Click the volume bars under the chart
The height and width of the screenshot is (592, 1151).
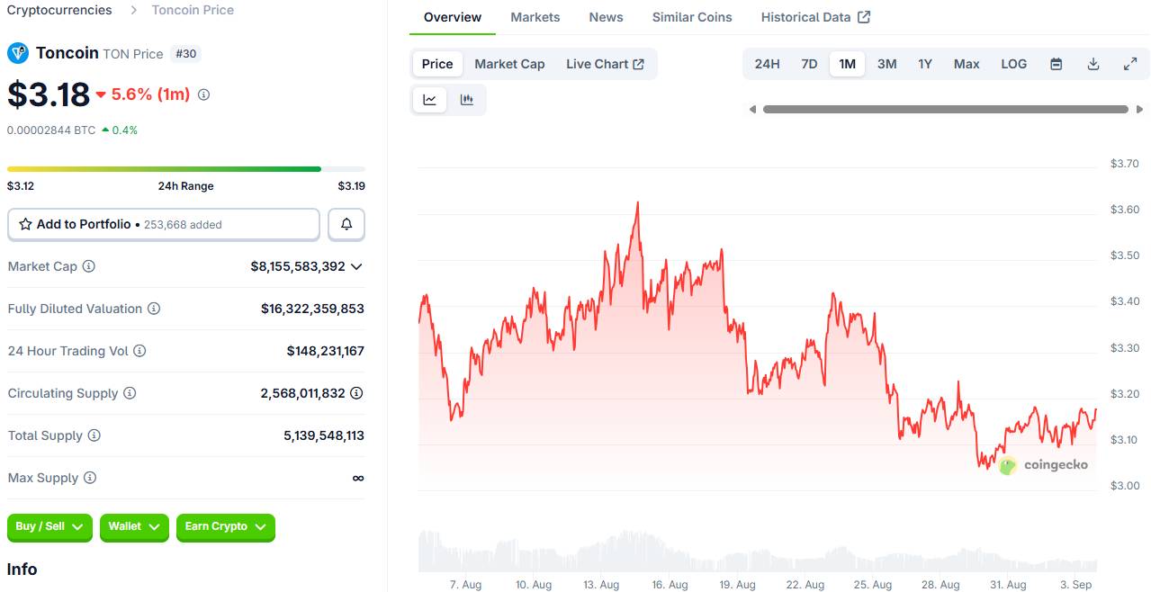point(757,551)
